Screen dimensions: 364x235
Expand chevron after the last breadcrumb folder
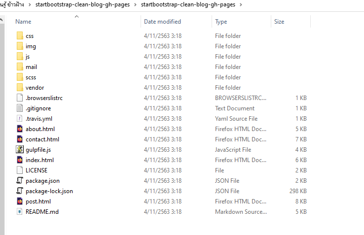click(241, 4)
